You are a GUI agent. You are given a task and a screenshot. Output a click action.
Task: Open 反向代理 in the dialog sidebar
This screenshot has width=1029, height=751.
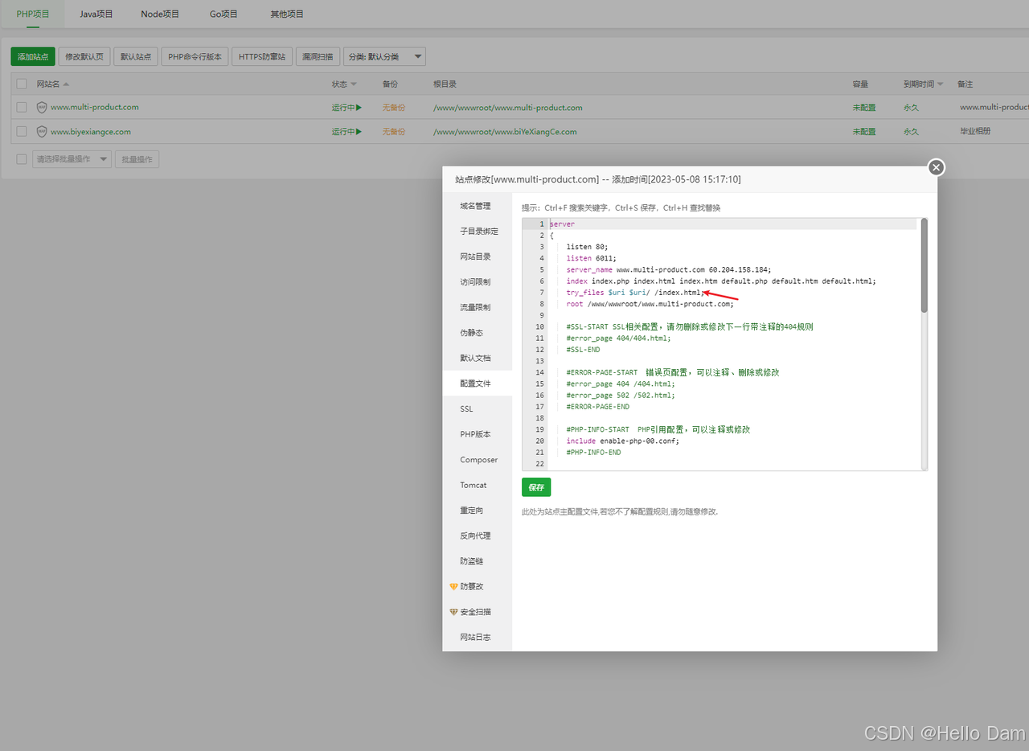(477, 536)
